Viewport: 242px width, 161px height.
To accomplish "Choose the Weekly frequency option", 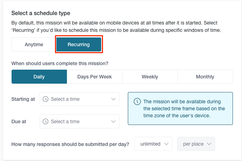I will pyautogui.click(x=150, y=77).
